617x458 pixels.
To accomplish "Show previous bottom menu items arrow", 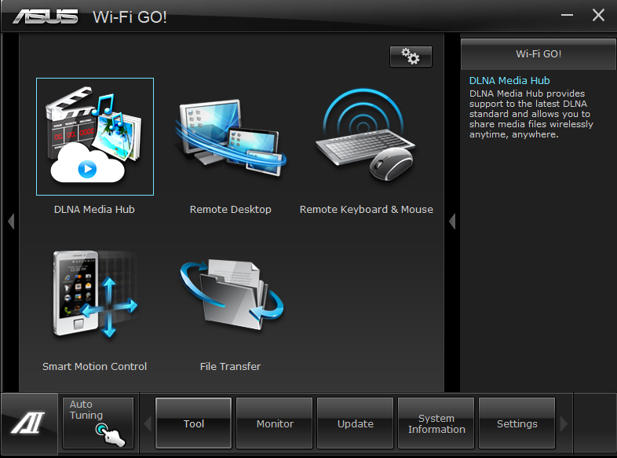I will point(148,423).
